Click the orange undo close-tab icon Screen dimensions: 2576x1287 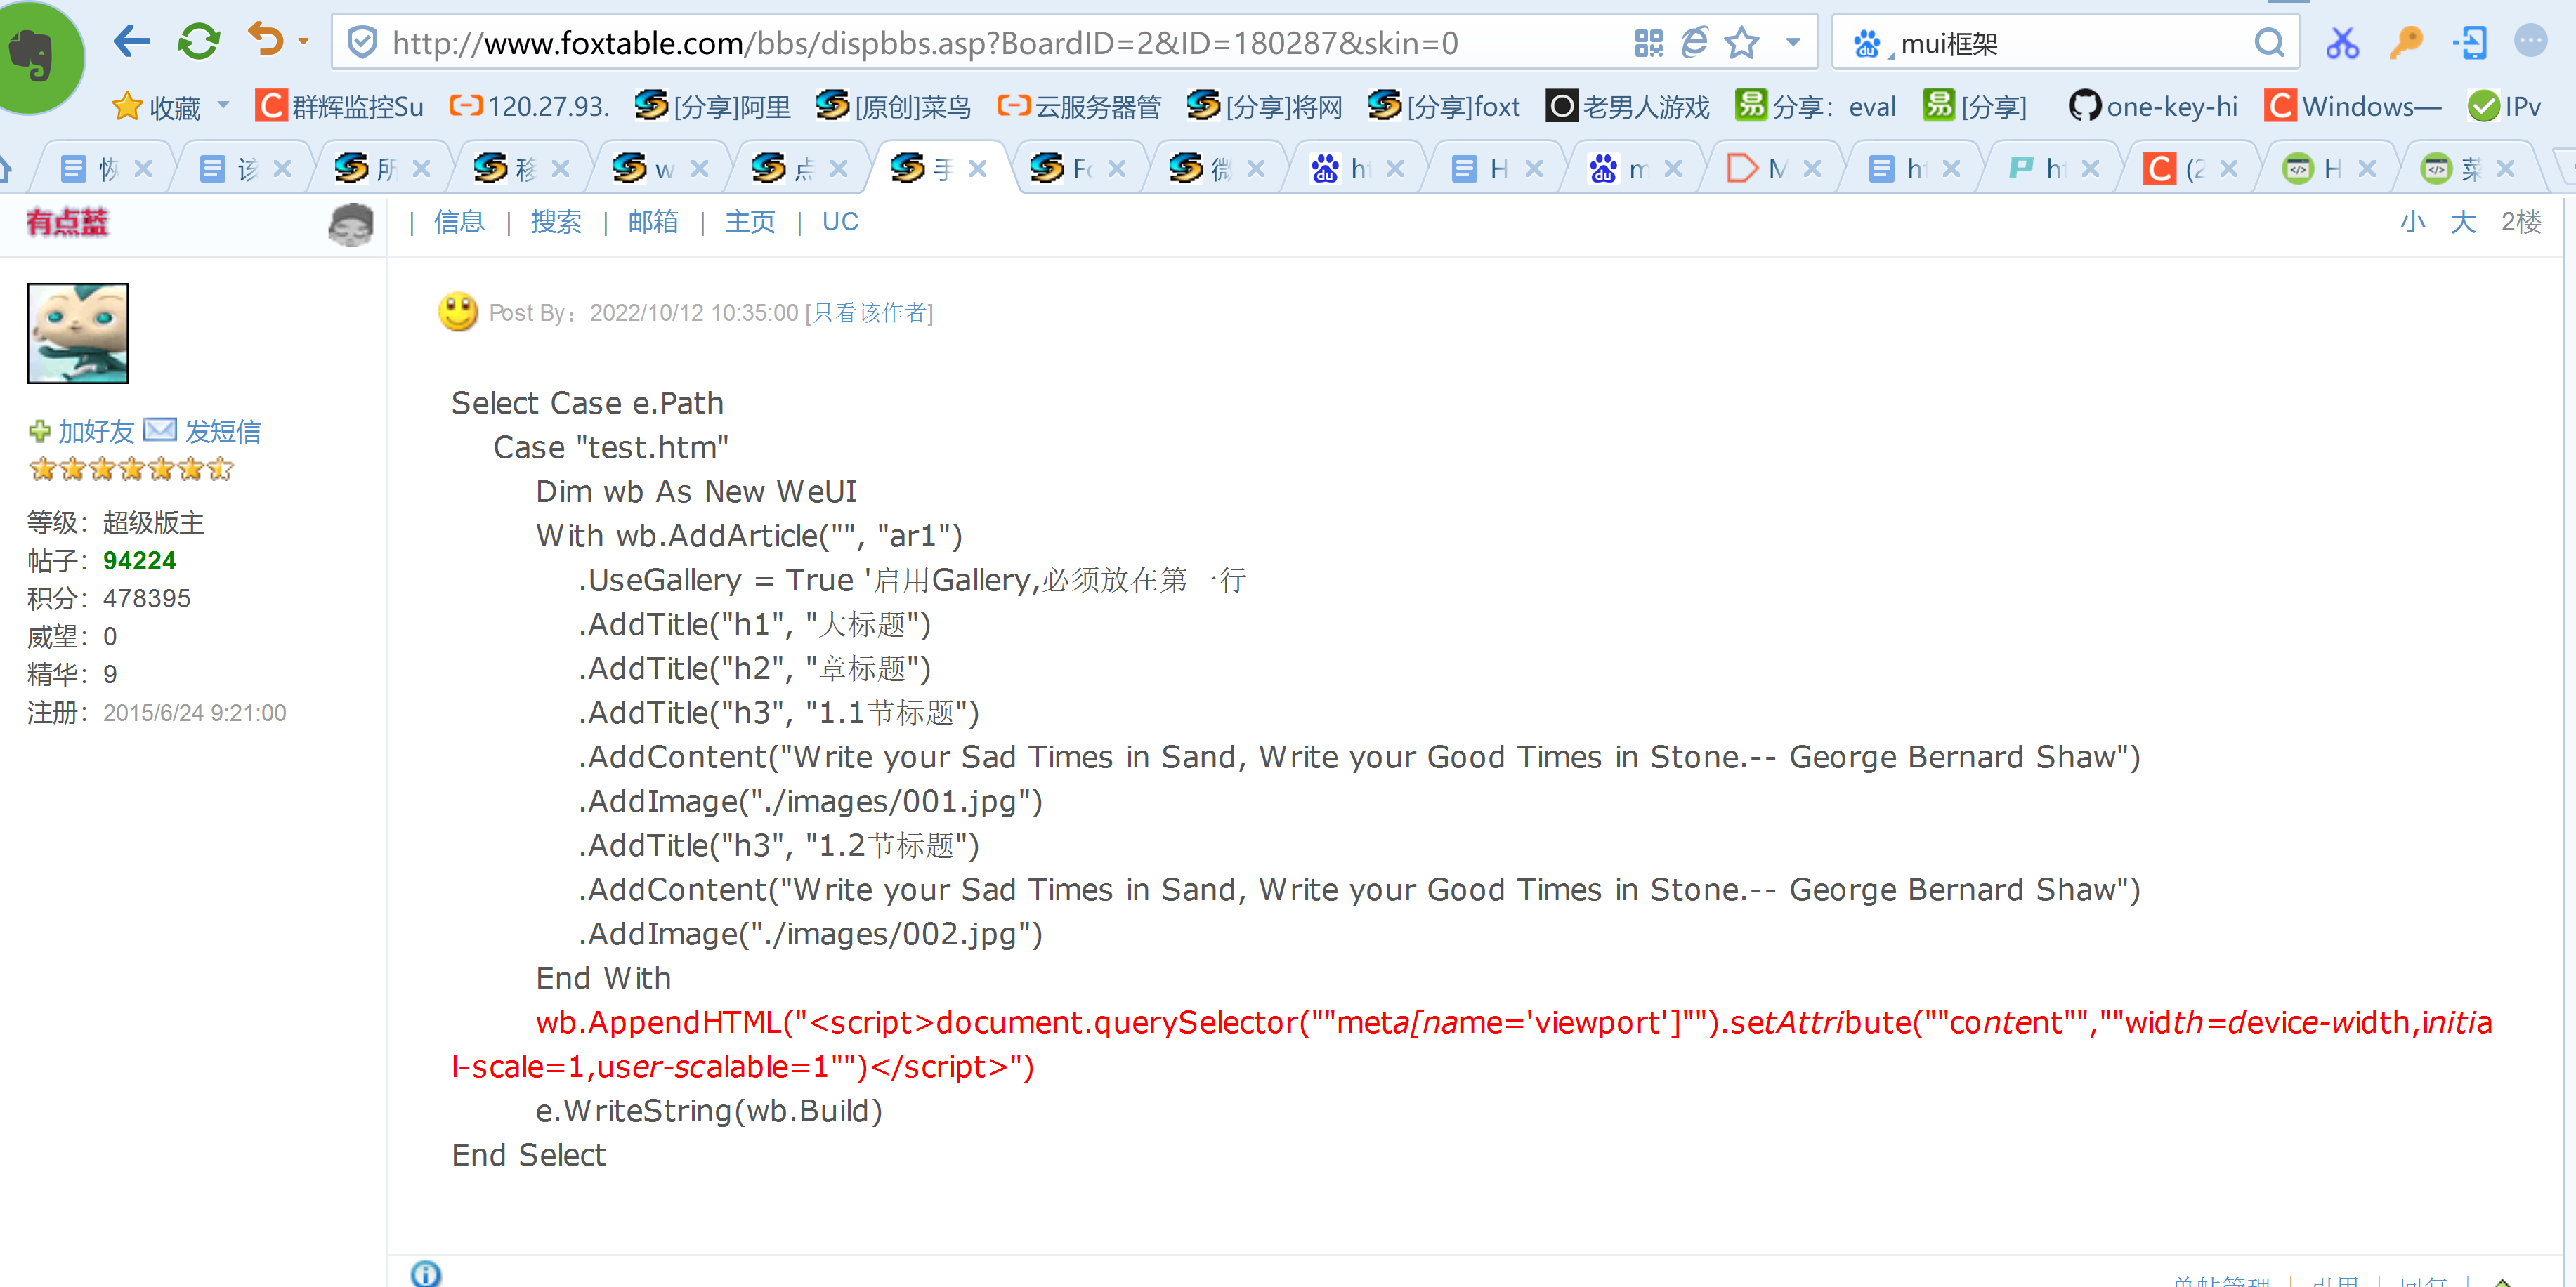[x=266, y=40]
